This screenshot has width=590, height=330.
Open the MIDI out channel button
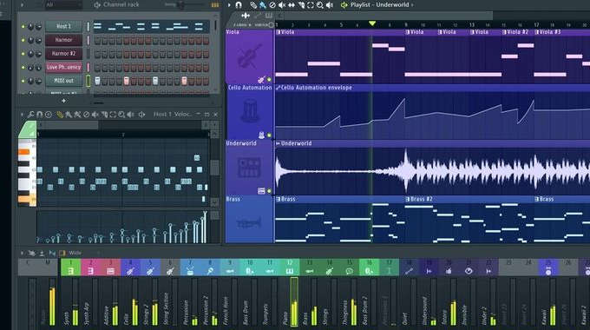pyautogui.click(x=63, y=81)
